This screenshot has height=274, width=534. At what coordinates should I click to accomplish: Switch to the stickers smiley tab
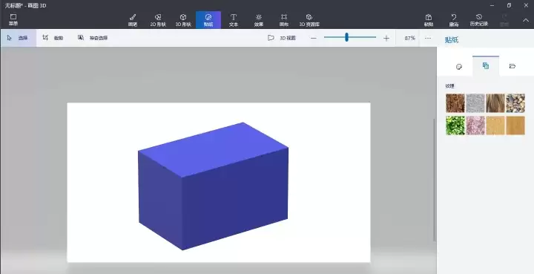459,66
